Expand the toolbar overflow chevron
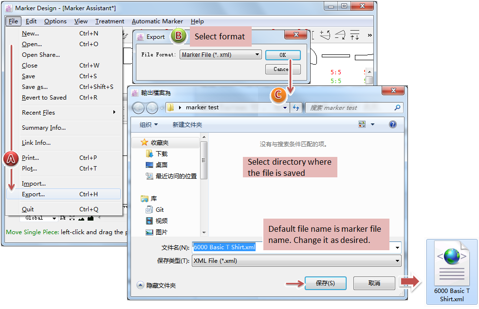 369,35
